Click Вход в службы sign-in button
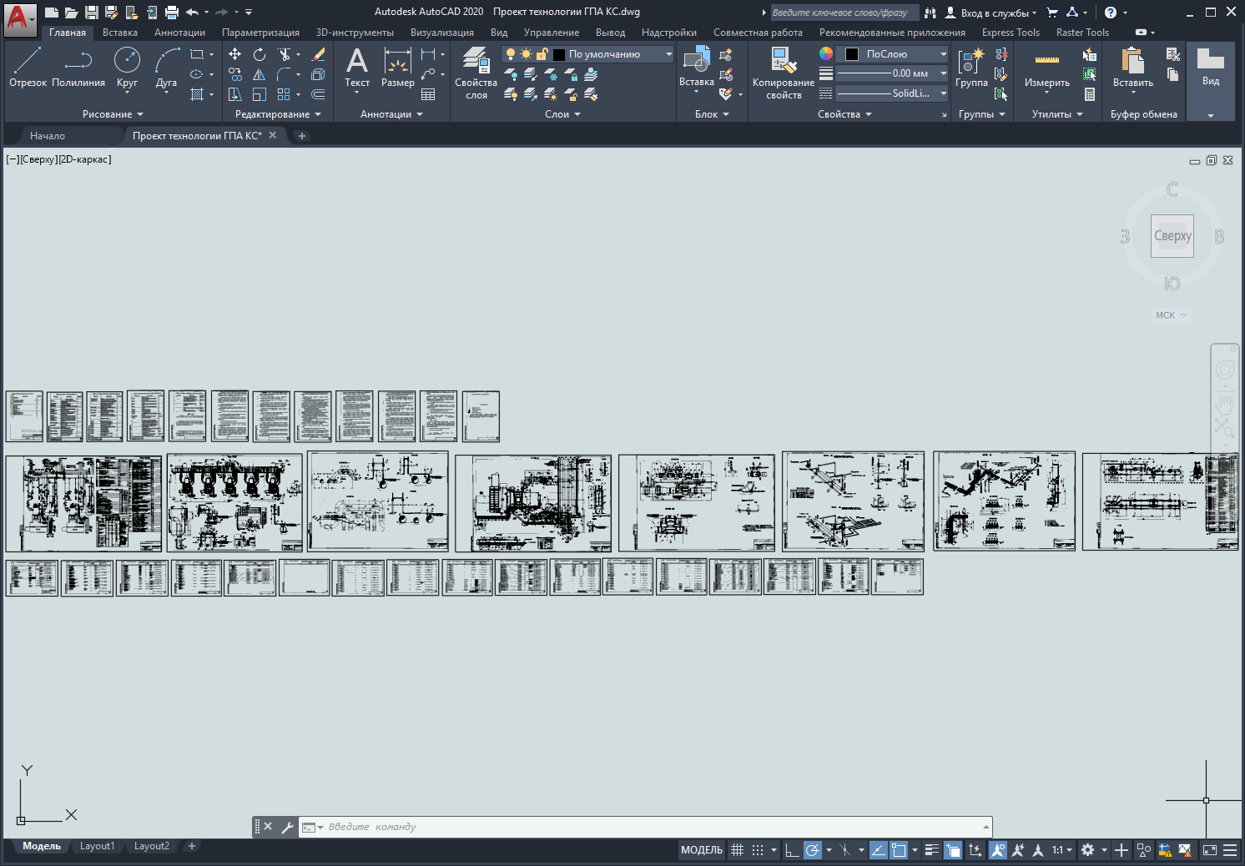Viewport: 1245px width, 866px height. pyautogui.click(x=991, y=13)
